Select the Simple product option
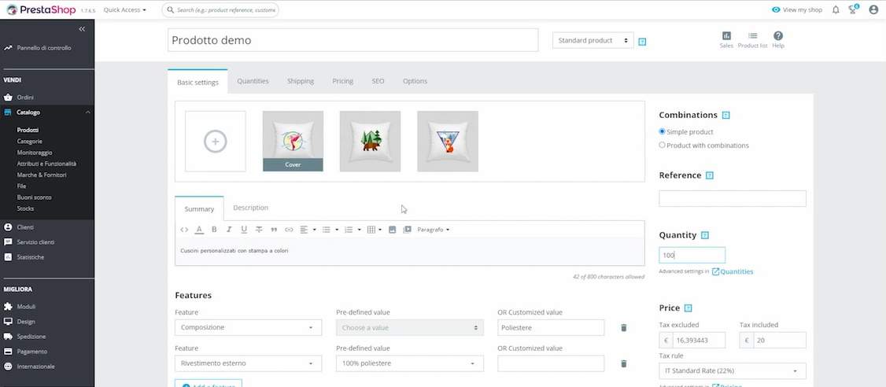Viewport: 886px width, 387px height. tap(663, 131)
